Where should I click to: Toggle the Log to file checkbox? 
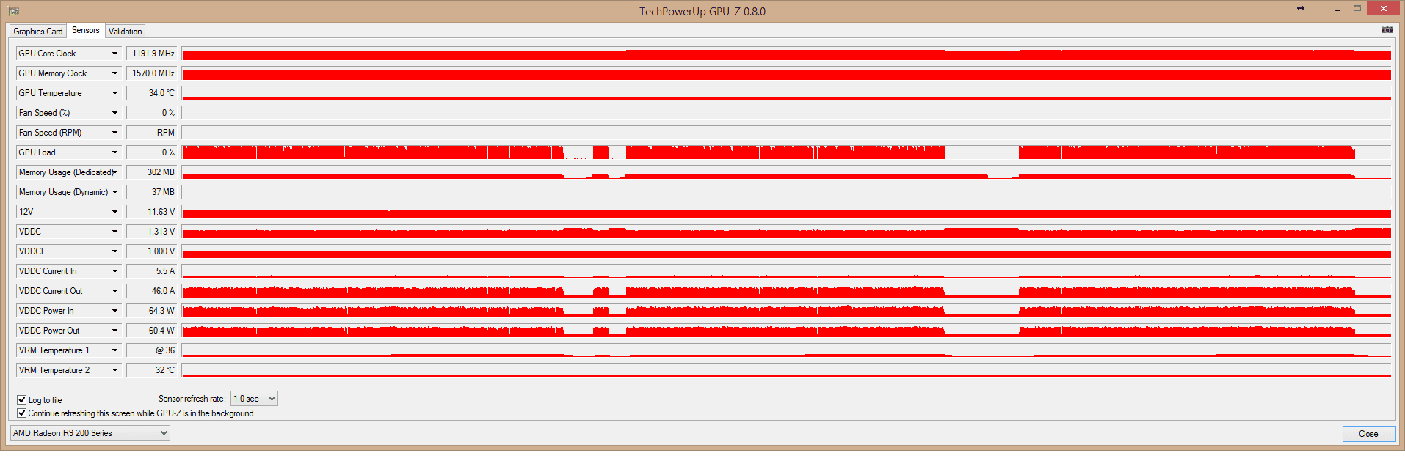22,400
